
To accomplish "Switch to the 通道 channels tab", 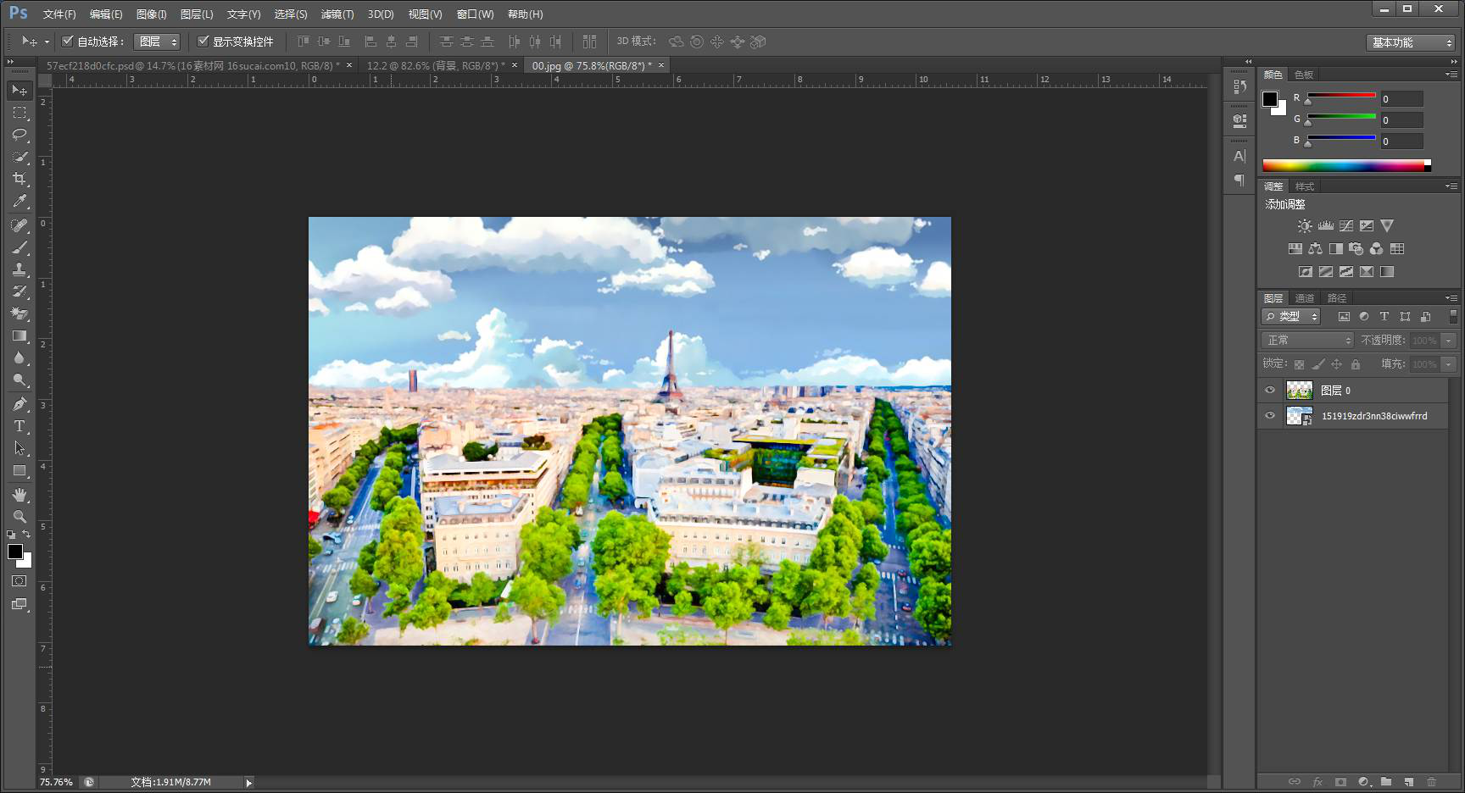I will click(1304, 298).
